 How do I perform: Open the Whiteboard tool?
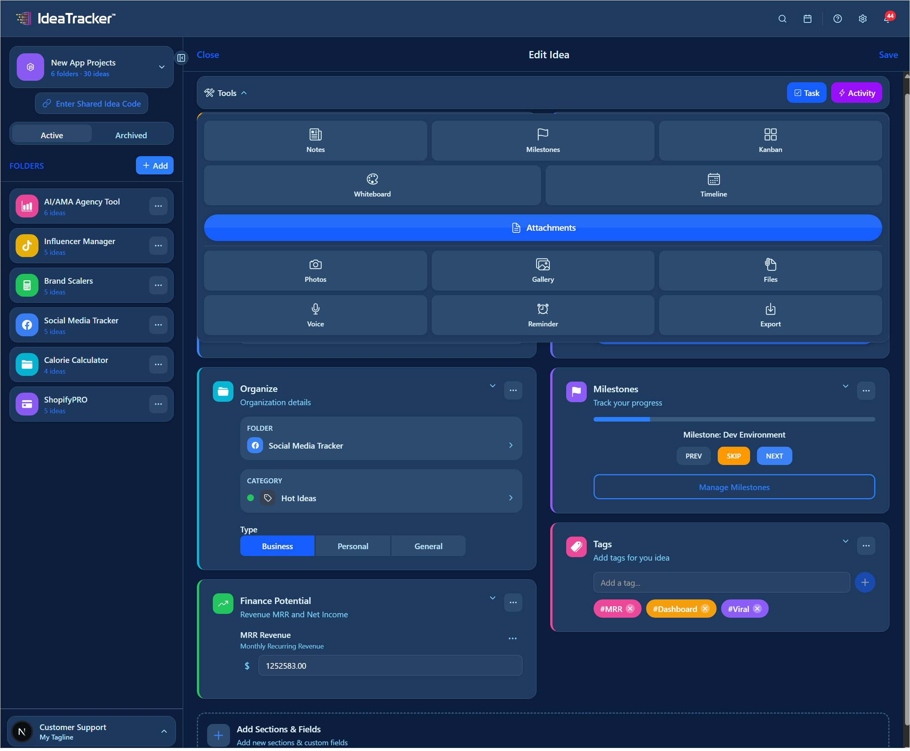(372, 185)
